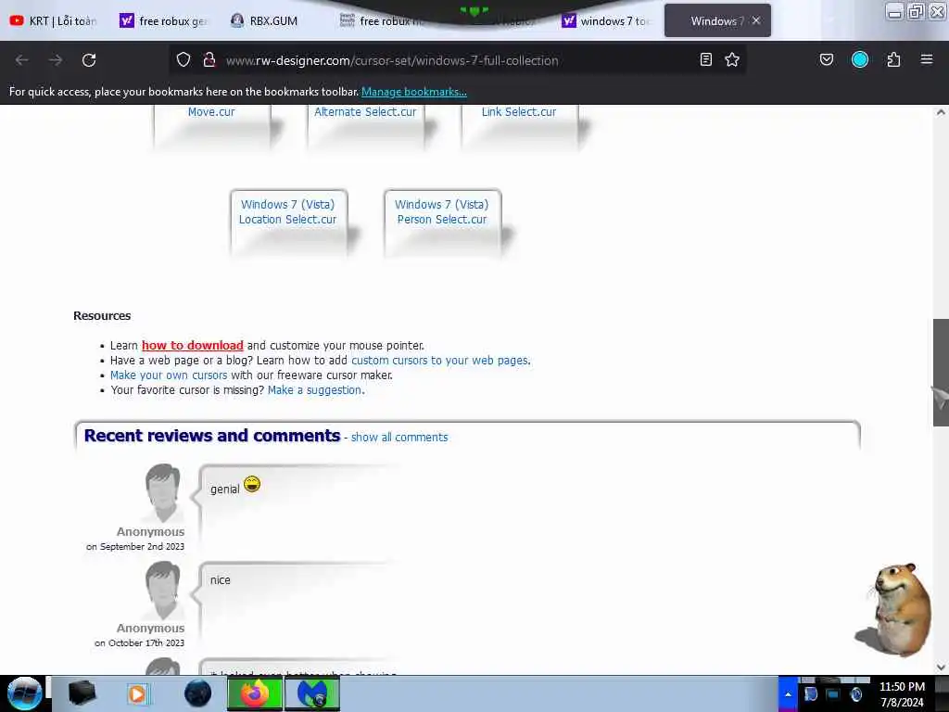
Task: Open the Manage bookmarks link
Action: [414, 92]
